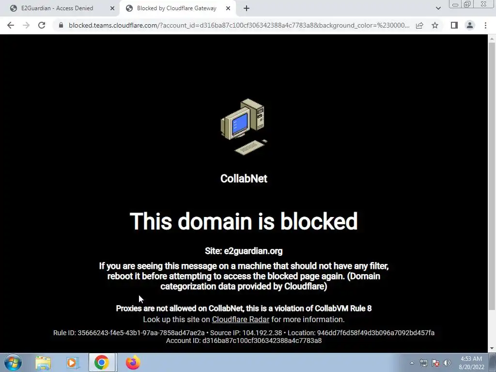The width and height of the screenshot is (496, 372).
Task: Open Chrome's three-dot menu
Action: click(x=485, y=25)
